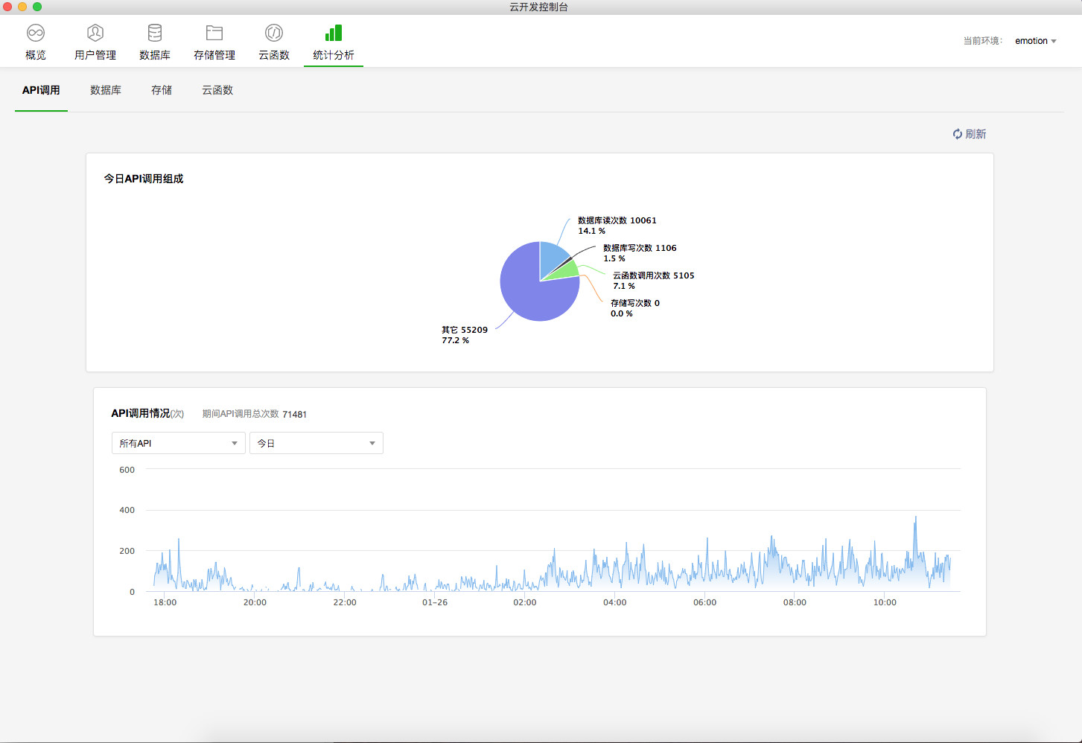1082x743 pixels.
Task: Open the 数据库 database toolbar icon
Action: point(155,33)
